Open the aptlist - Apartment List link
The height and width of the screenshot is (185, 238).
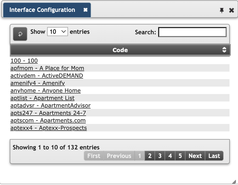tap(42, 98)
